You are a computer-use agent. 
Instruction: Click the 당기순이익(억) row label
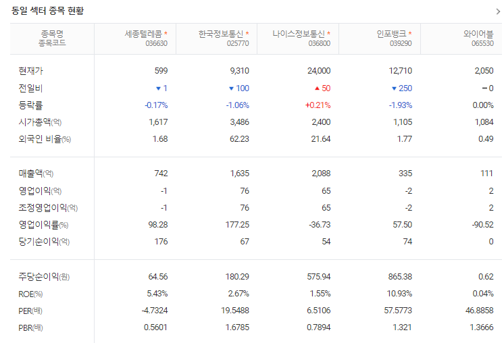(x=44, y=242)
